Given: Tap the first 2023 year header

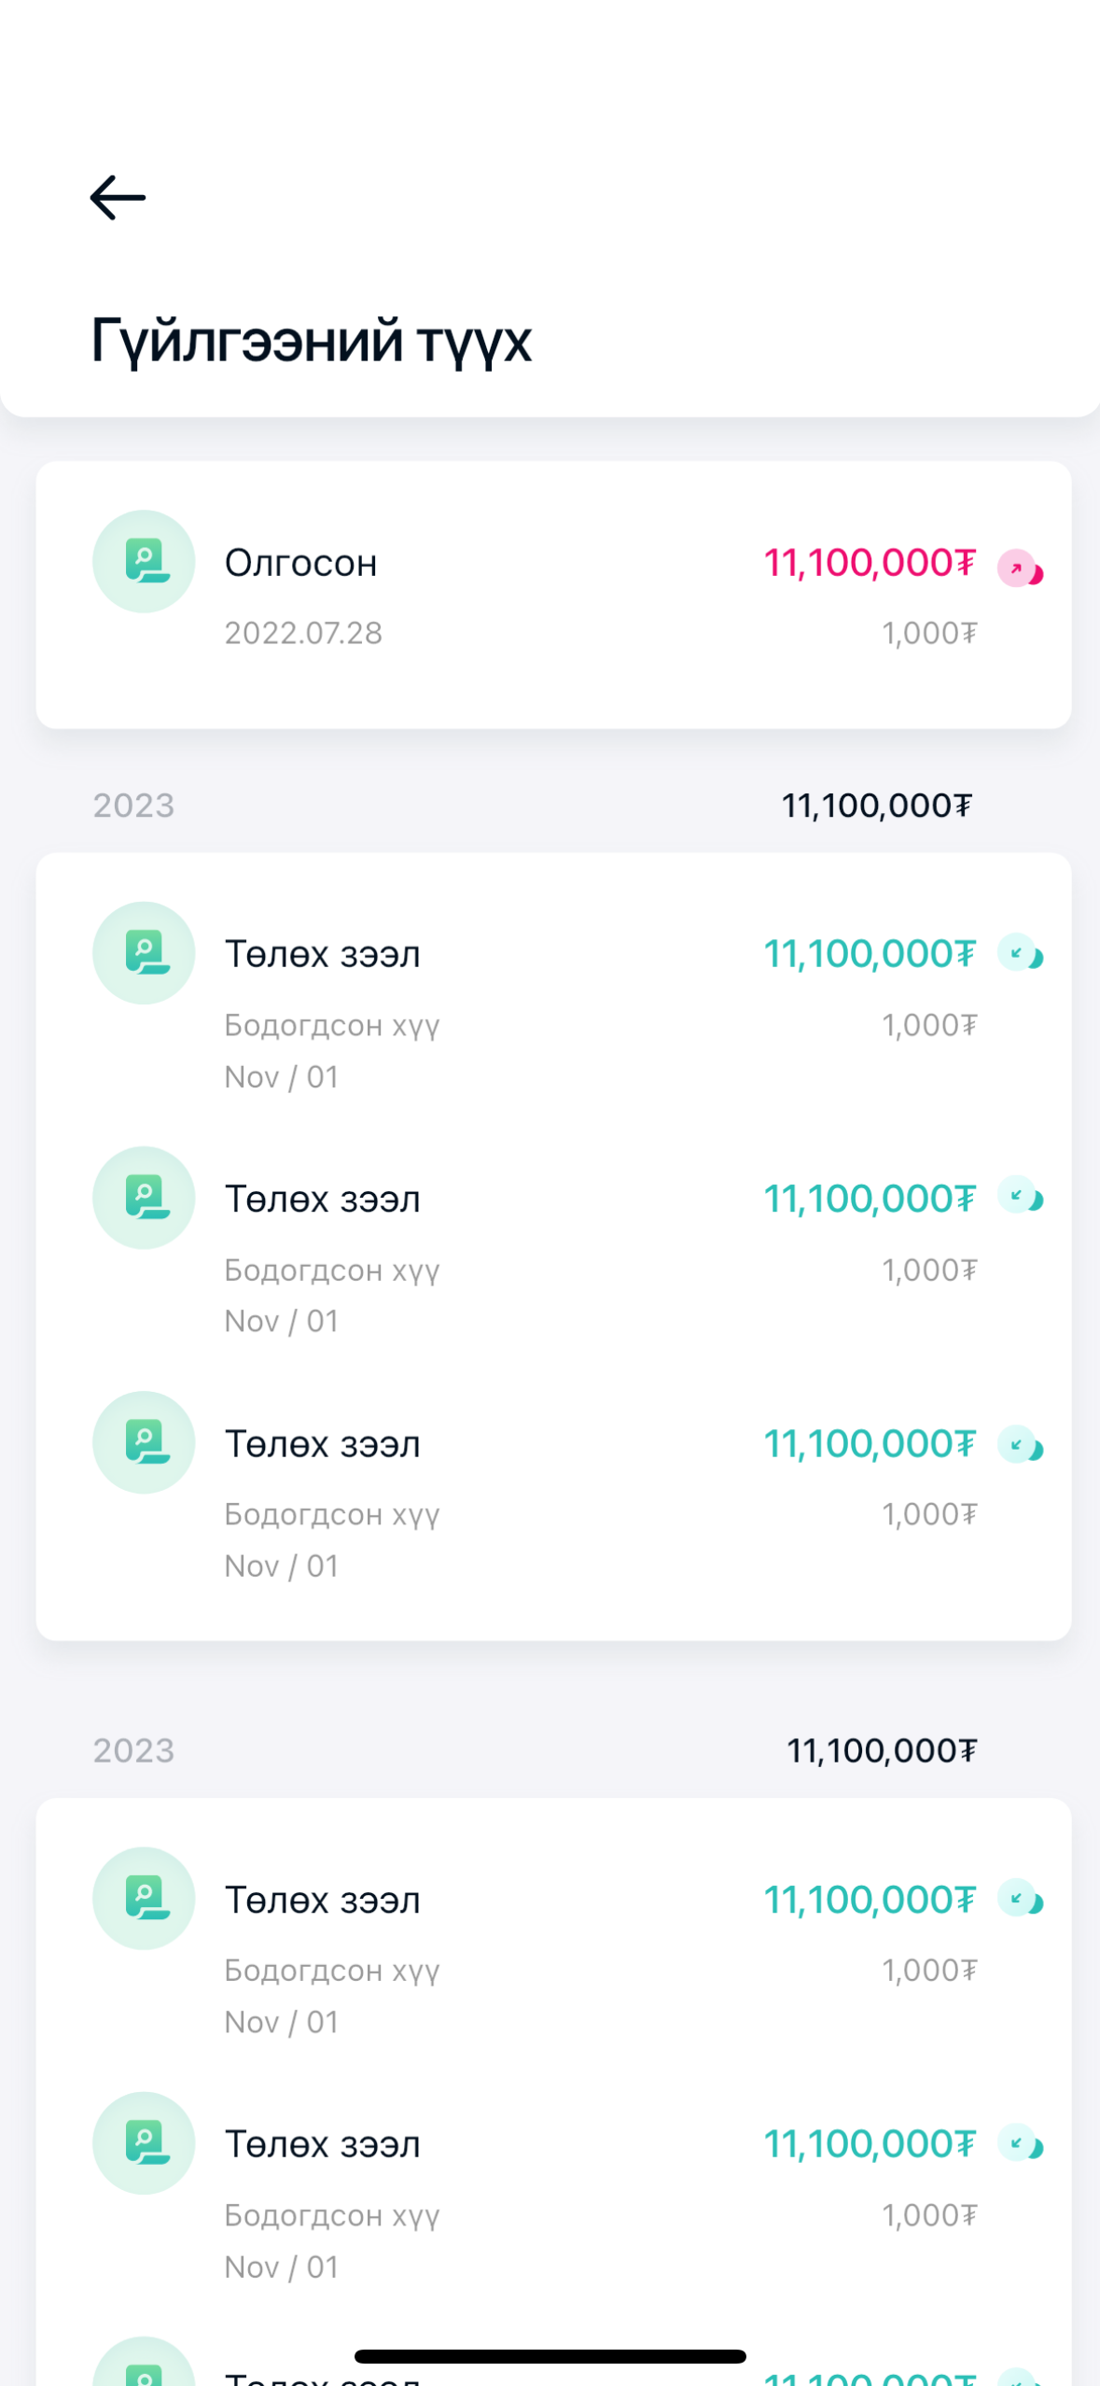Looking at the screenshot, I should click(133, 806).
